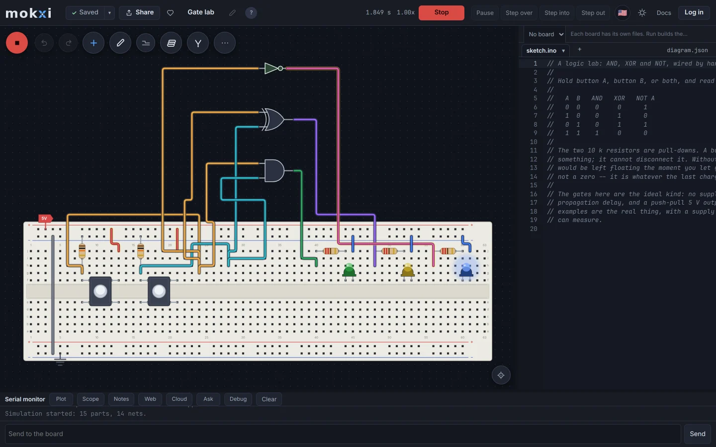Recenter canvas with crosshair button
The image size is (716, 447).
pos(501,375)
